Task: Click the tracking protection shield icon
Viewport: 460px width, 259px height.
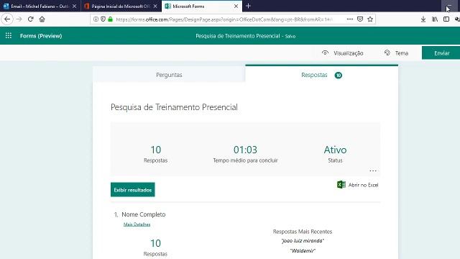Action: click(103, 19)
